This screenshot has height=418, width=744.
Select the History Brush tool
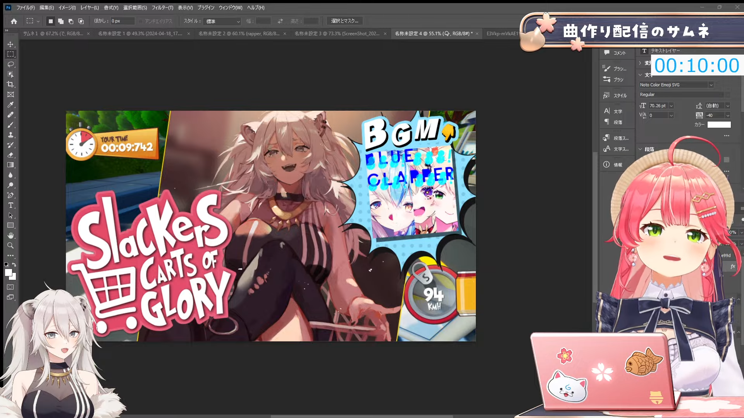pyautogui.click(x=10, y=145)
